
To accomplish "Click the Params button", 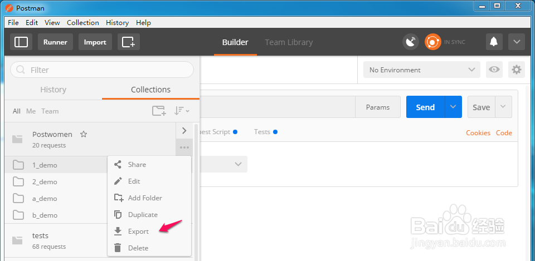I will (378, 107).
